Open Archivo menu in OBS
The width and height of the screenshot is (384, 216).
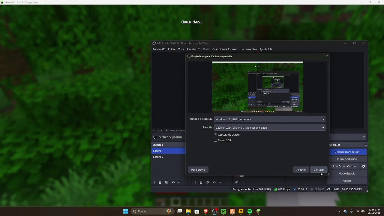click(159, 49)
